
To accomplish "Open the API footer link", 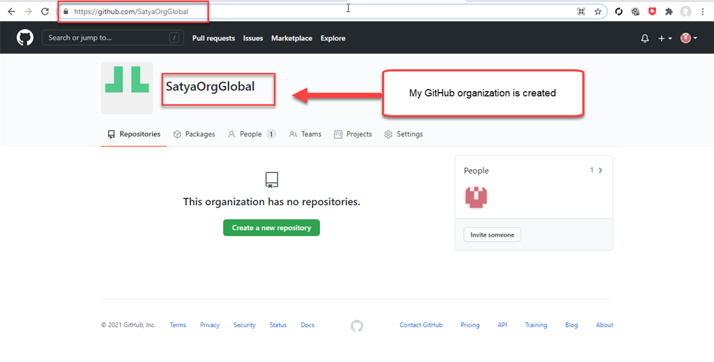I will coord(502,324).
